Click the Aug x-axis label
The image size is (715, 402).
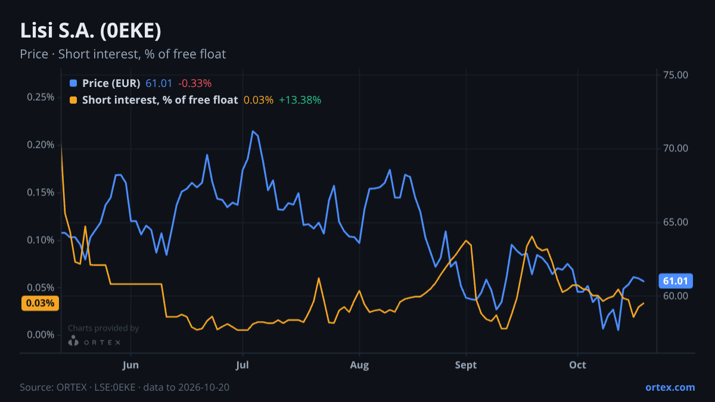click(x=359, y=364)
